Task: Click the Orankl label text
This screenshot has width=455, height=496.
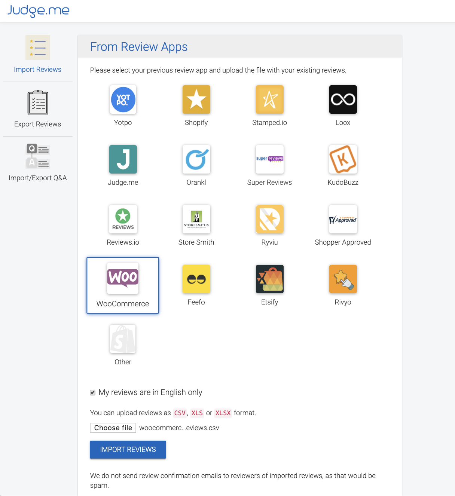Action: pos(196,183)
